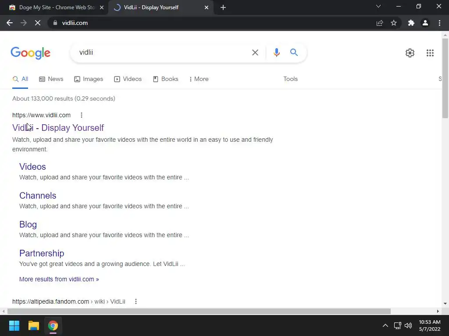Switch to the News tab
The height and width of the screenshot is (336, 449).
[51, 79]
